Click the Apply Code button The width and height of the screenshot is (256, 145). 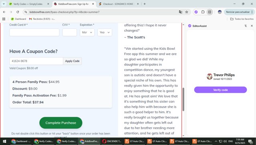point(73,61)
